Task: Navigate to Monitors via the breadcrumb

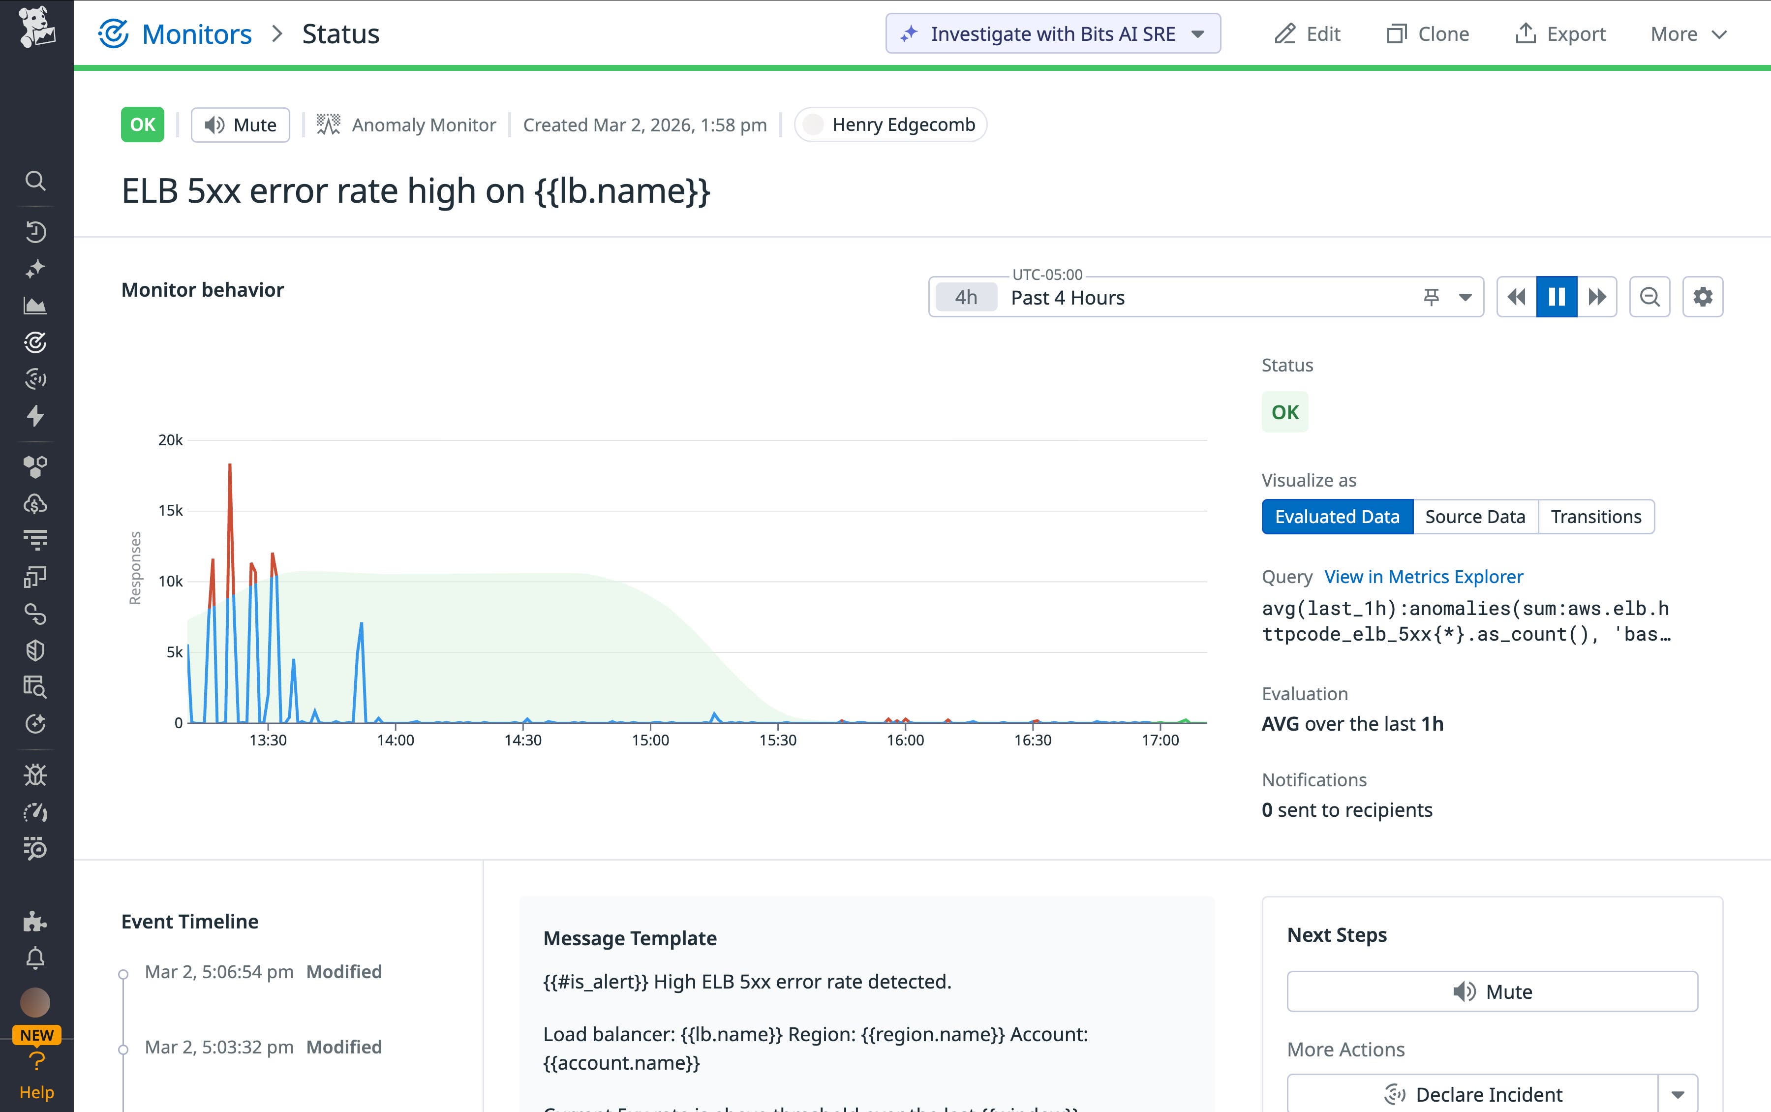Action: (196, 33)
